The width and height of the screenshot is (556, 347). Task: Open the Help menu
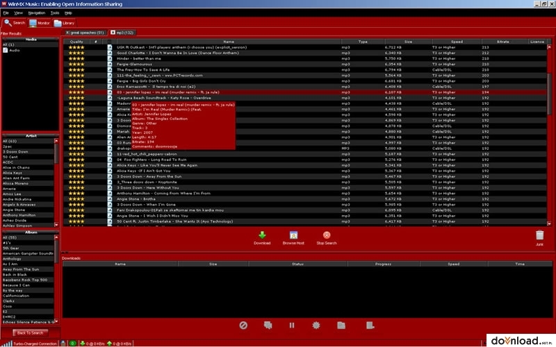(68, 12)
